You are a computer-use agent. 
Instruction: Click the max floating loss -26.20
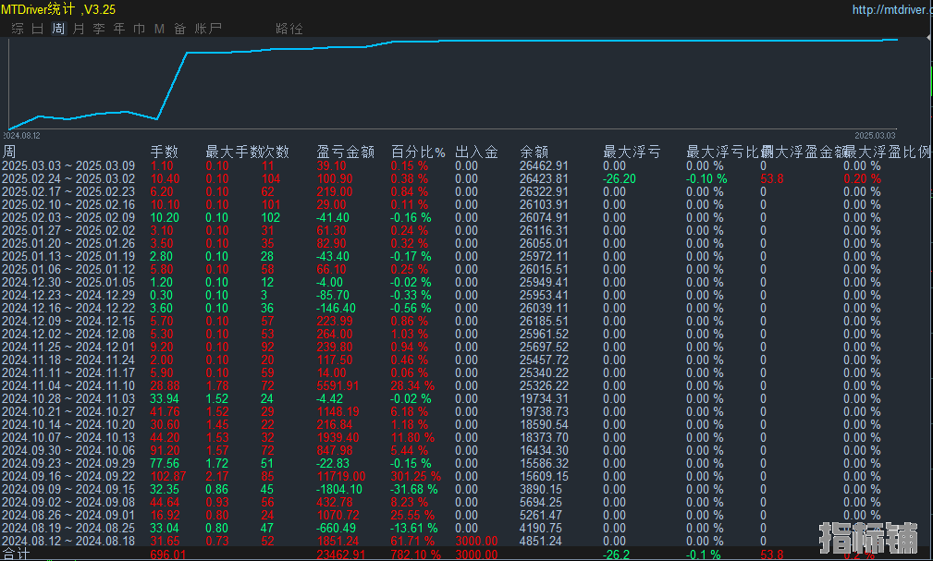coord(620,179)
